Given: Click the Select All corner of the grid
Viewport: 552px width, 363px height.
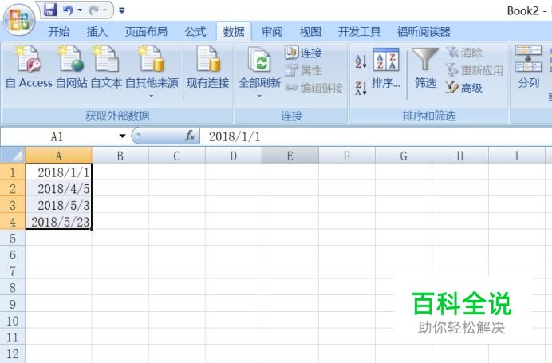Looking at the screenshot, I should (13, 156).
